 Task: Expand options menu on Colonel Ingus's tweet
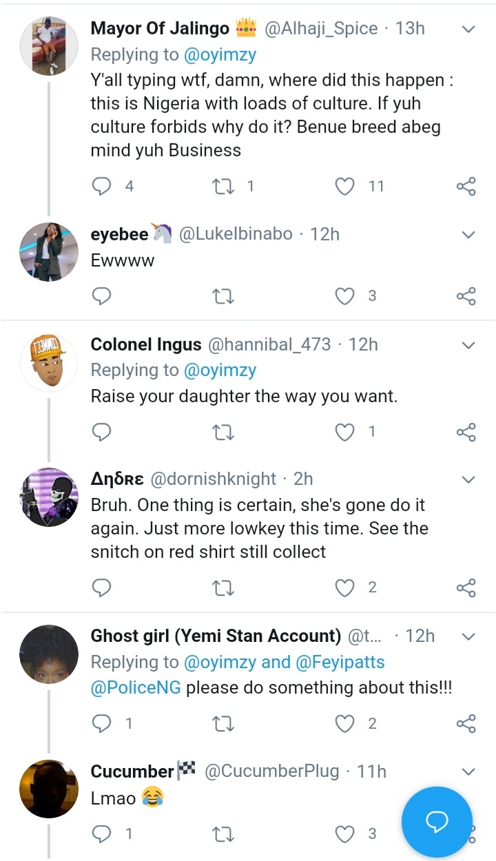[468, 344]
